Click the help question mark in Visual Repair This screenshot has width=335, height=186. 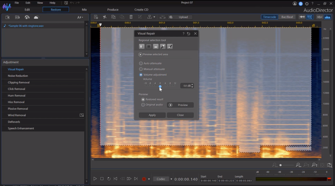click(183, 33)
